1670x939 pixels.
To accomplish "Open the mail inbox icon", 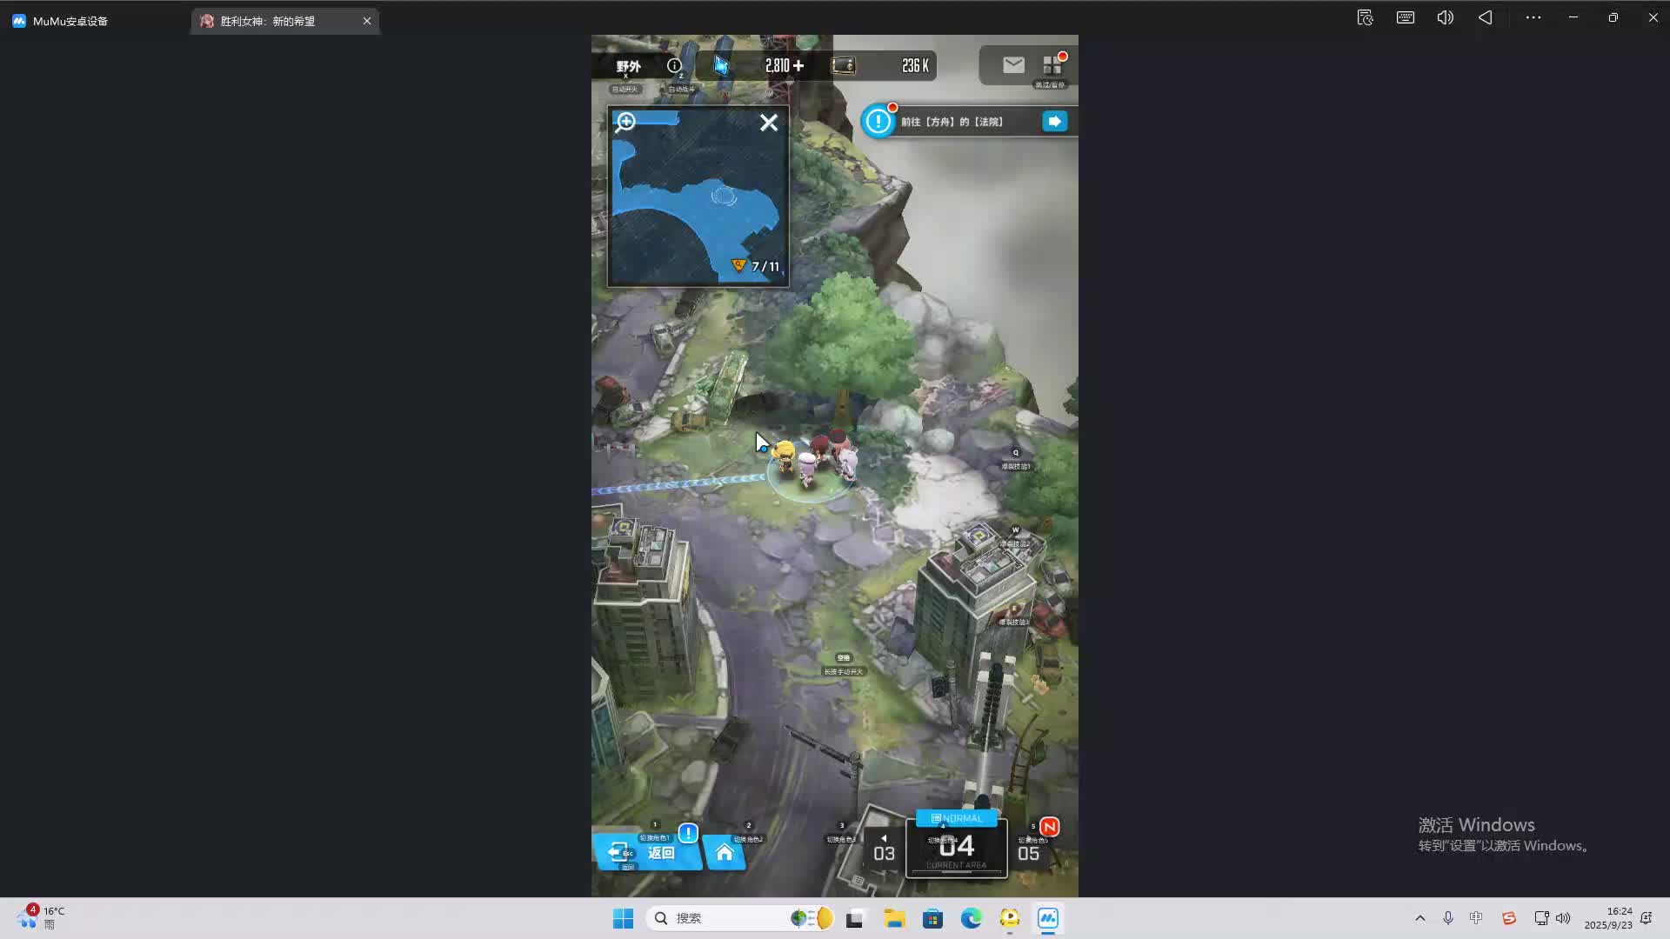I will tap(1013, 65).
